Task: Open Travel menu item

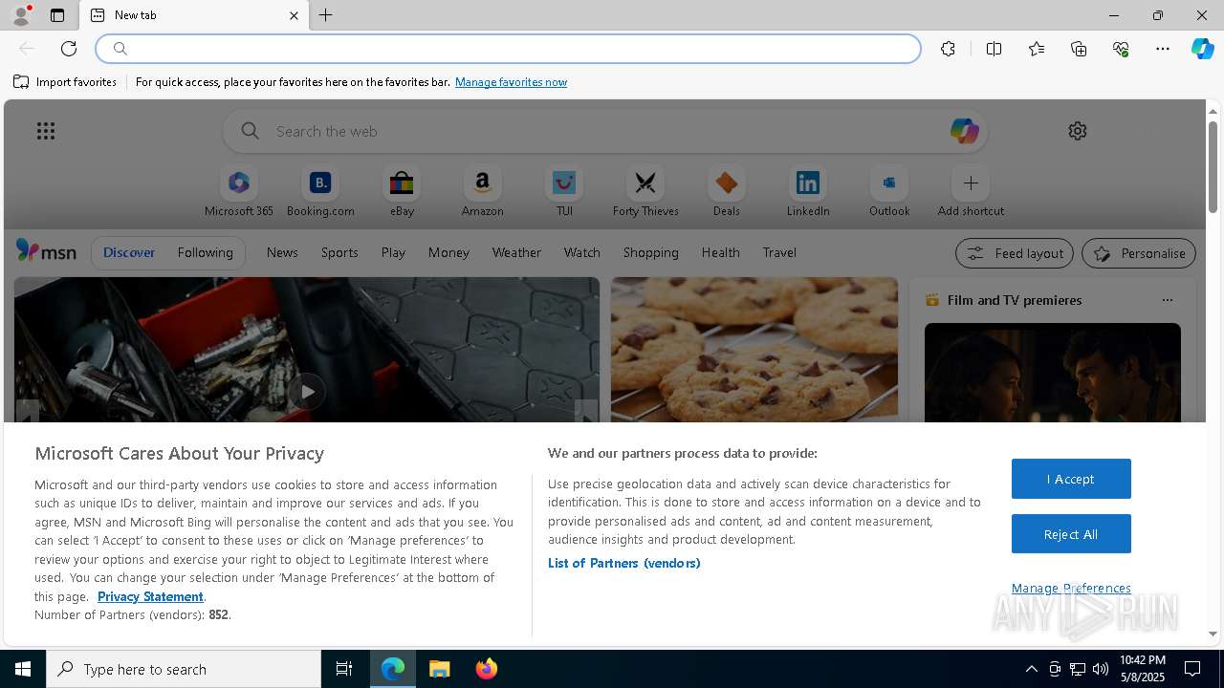Action: (x=779, y=252)
